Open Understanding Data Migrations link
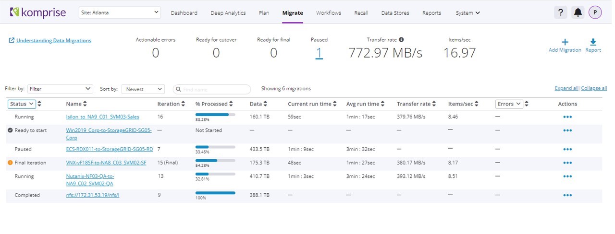The height and width of the screenshot is (234, 615). click(54, 41)
